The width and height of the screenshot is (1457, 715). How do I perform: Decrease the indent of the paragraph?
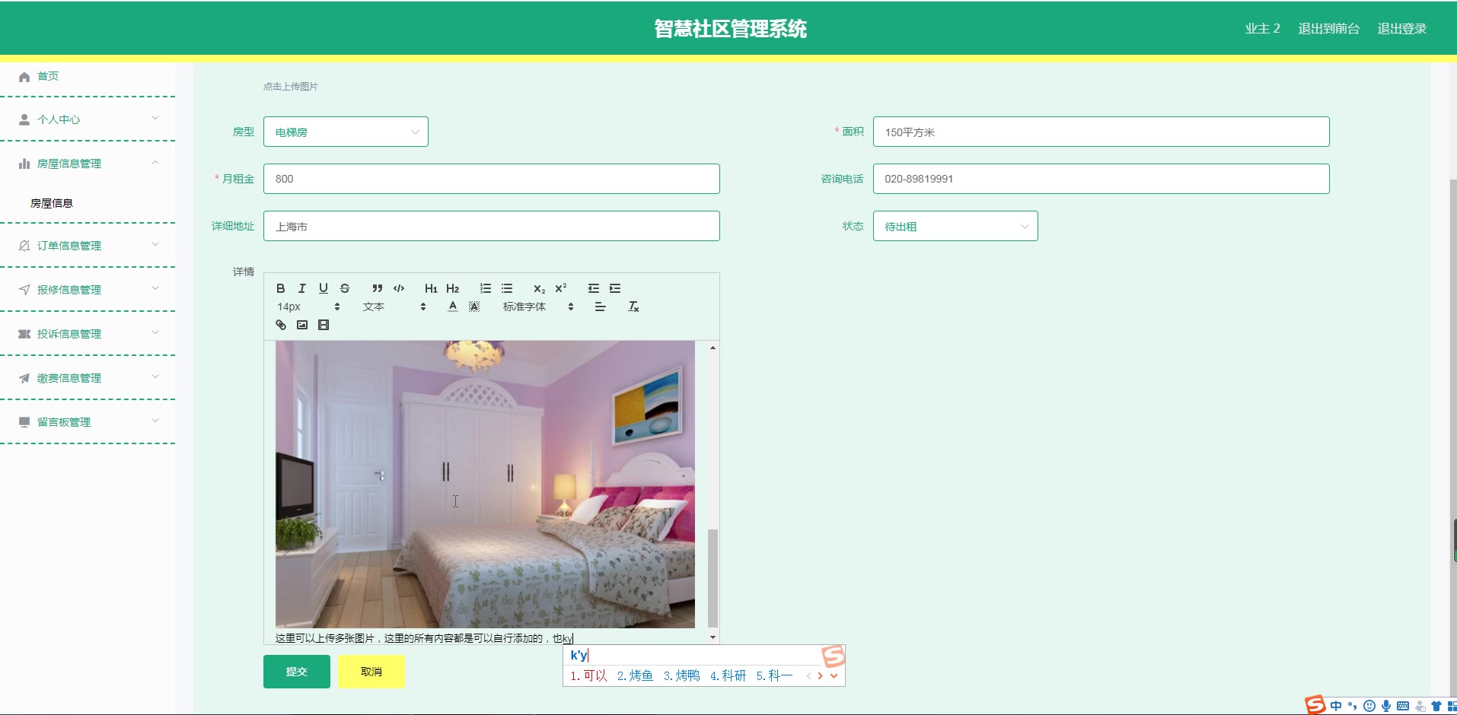(x=593, y=288)
